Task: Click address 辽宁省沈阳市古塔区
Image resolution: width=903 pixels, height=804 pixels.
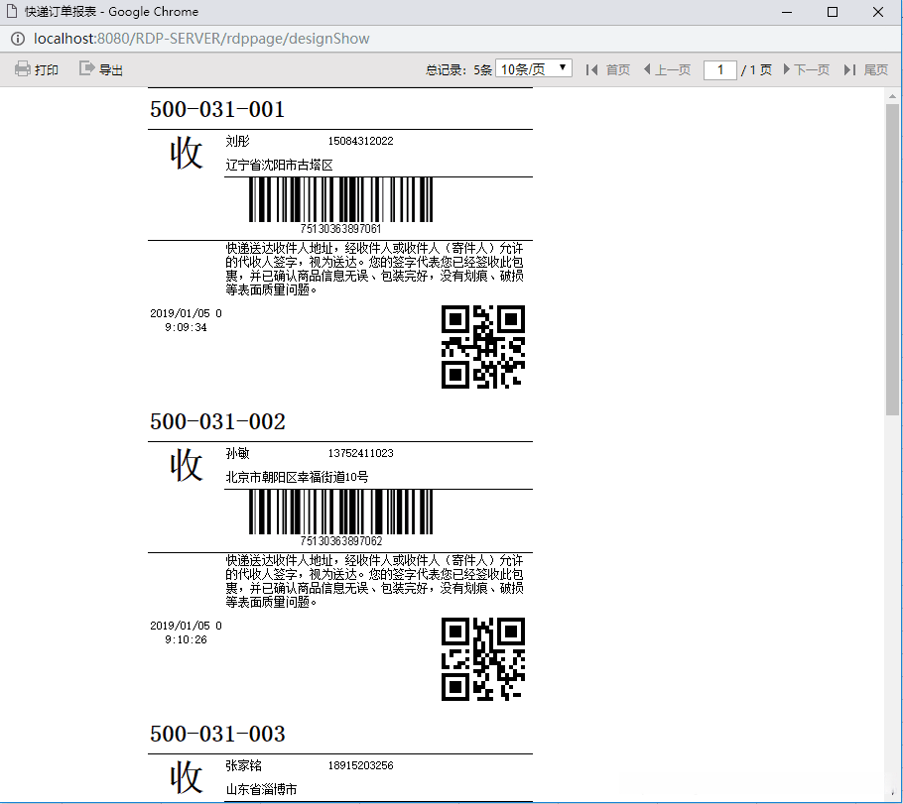Action: click(x=279, y=166)
